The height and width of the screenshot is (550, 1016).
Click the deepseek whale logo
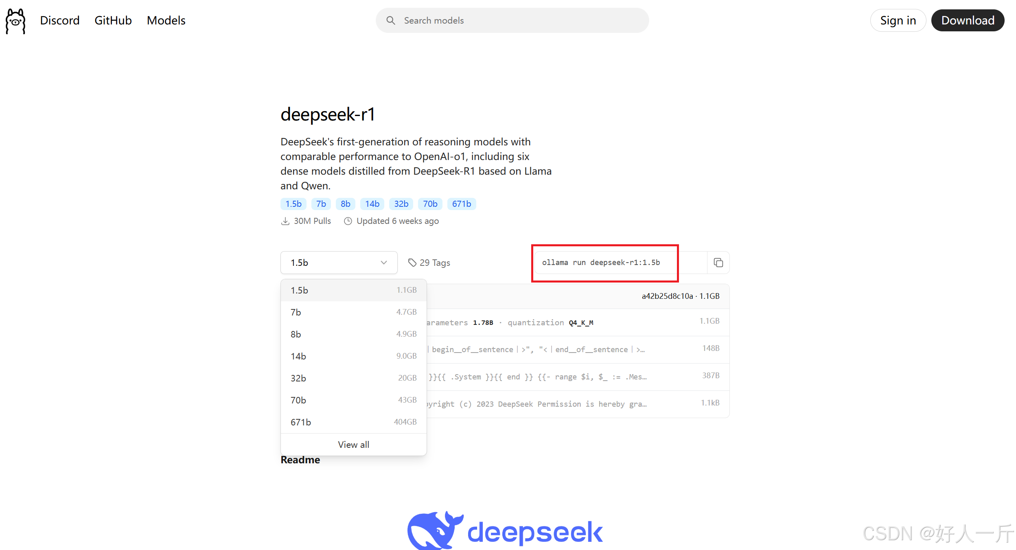(435, 530)
